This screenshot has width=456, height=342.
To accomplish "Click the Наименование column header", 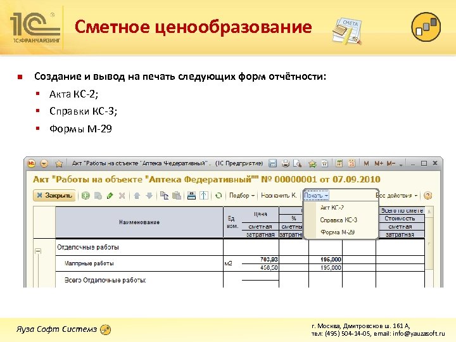I will 139,222.
